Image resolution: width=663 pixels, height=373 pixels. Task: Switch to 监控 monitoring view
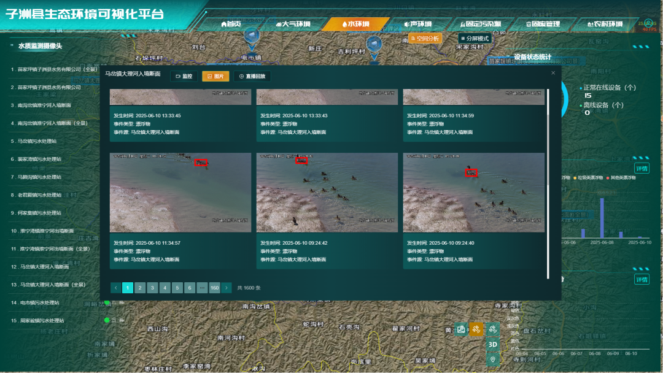[184, 76]
